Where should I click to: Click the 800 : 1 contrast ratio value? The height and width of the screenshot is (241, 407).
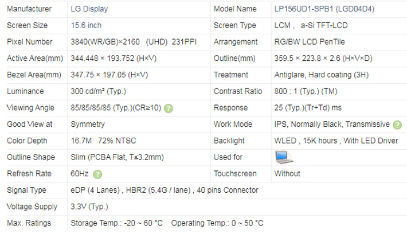pos(306,91)
